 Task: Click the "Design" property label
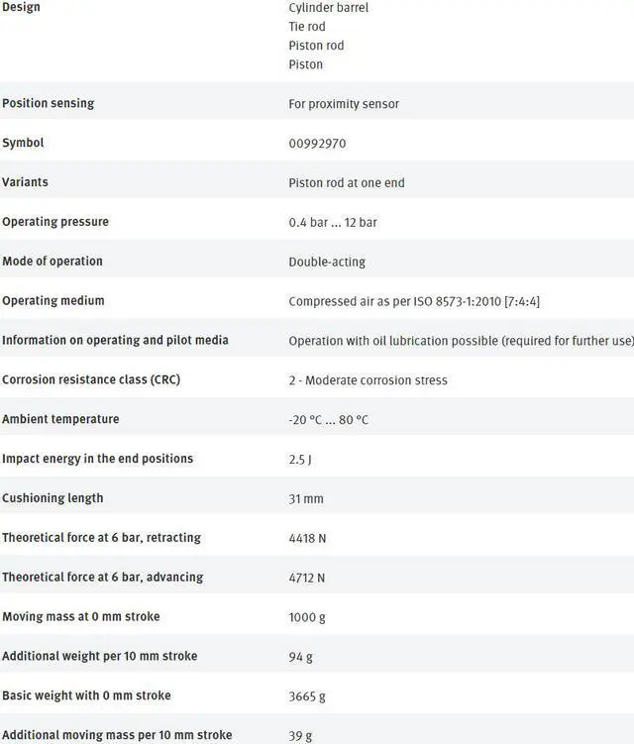pos(22,7)
